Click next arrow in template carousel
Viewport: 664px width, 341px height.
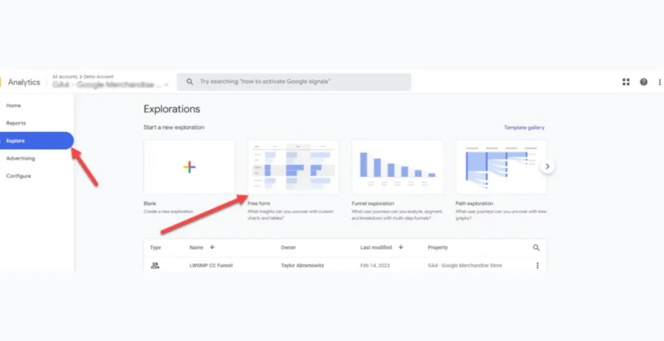[547, 167]
